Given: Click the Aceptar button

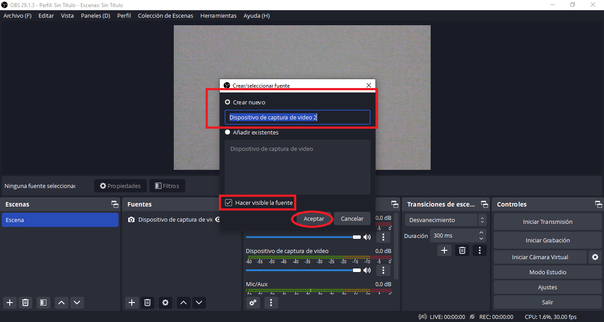Looking at the screenshot, I should (313, 219).
